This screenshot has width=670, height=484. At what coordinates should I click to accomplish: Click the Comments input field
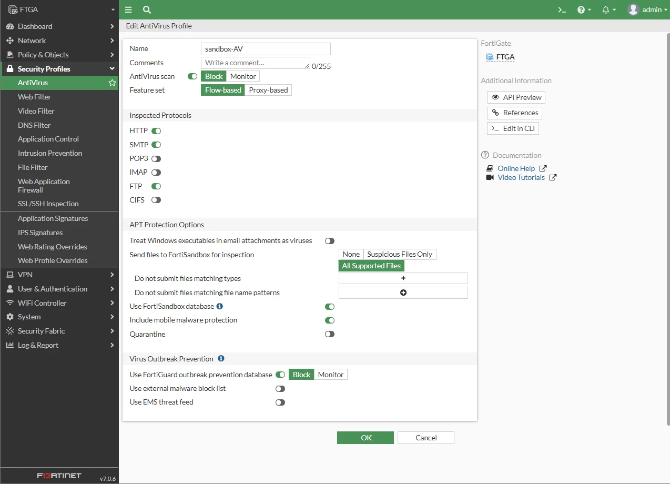coord(256,63)
